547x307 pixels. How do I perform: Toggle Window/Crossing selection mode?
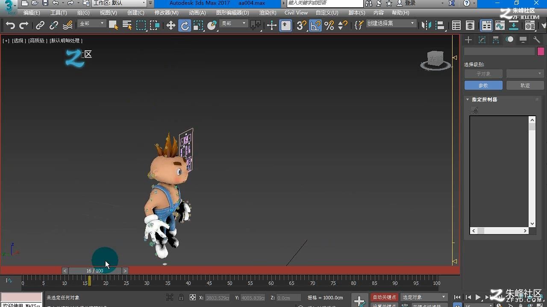click(155, 26)
